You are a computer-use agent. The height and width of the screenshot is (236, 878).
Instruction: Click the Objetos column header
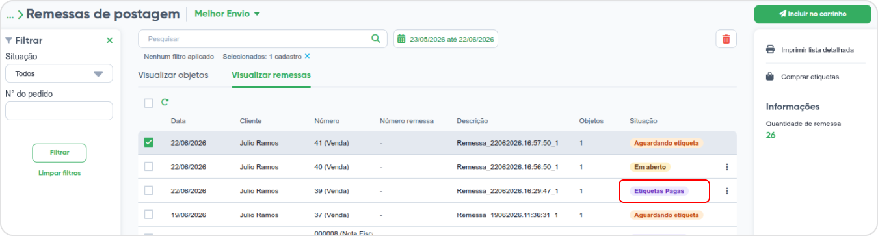pyautogui.click(x=591, y=121)
